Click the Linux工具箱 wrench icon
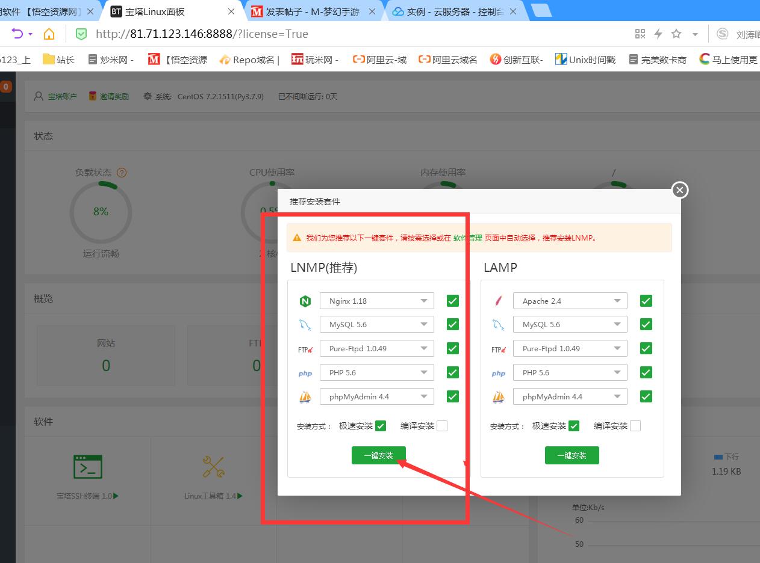The width and height of the screenshot is (760, 563). click(x=213, y=467)
